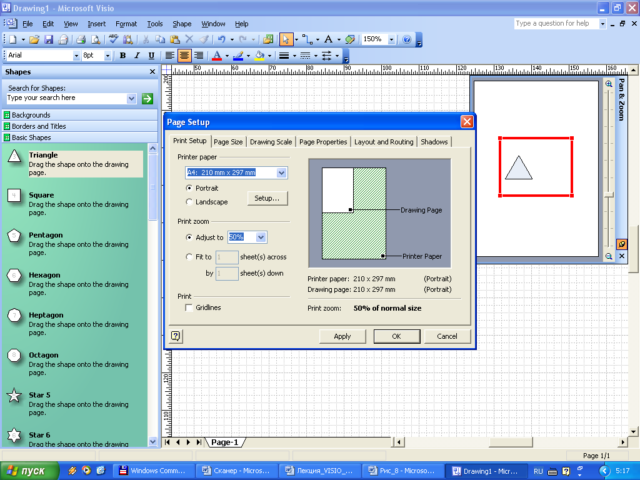Screen dimensions: 640x480
Task: Align text center
Action: pos(184,56)
